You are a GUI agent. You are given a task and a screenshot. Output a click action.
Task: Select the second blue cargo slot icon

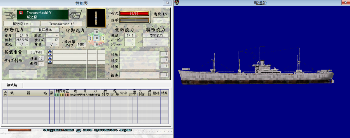point(50,55)
